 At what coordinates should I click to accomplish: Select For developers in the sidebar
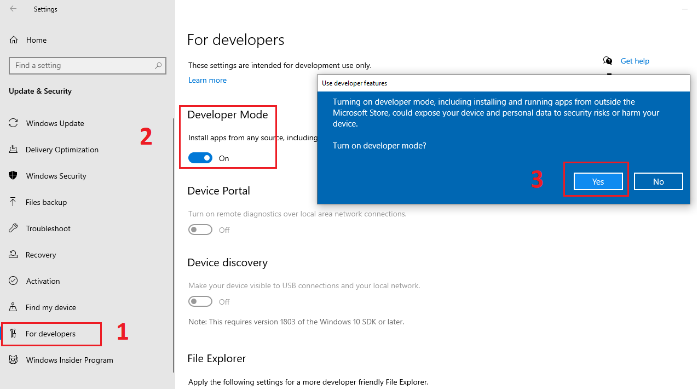(50, 334)
